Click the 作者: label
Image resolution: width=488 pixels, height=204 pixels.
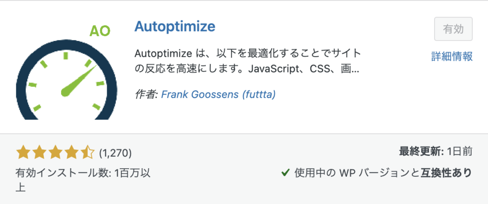146,95
